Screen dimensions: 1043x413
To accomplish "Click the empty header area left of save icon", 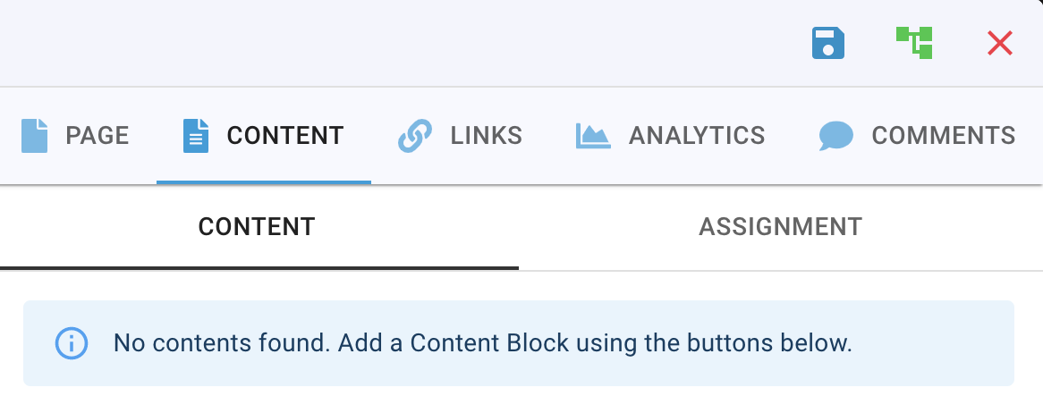I will pyautogui.click(x=403, y=43).
